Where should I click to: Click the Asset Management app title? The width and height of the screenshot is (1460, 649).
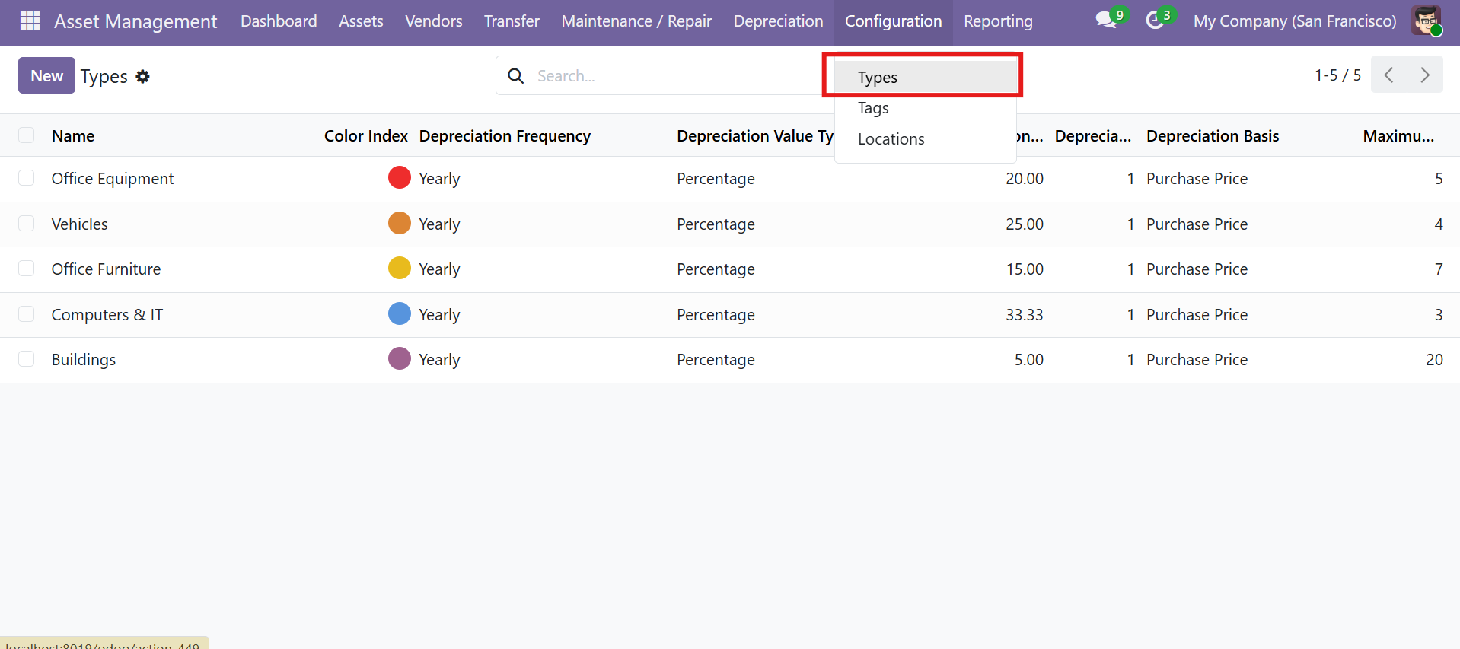[x=135, y=21]
